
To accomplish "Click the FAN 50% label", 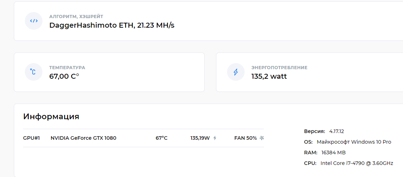I will coord(245,138).
